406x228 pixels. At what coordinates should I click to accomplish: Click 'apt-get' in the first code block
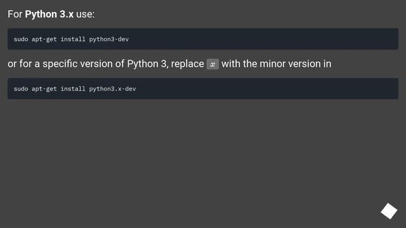click(x=44, y=39)
